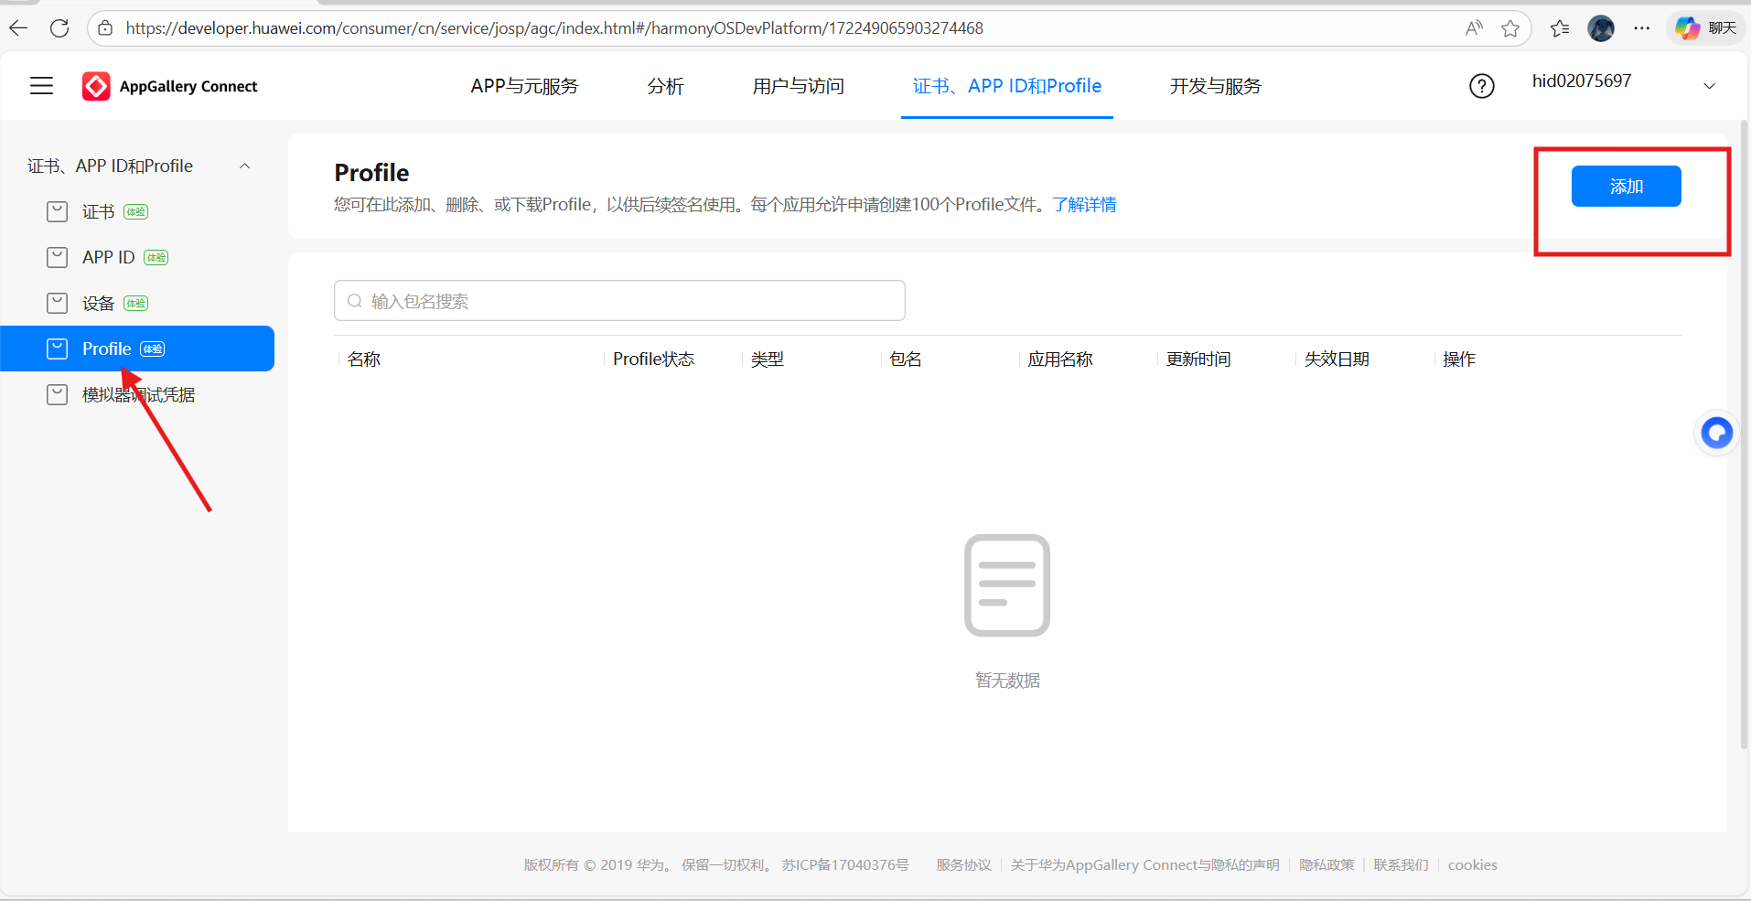The height and width of the screenshot is (901, 1751).
Task: Open the hamburger navigation menu
Action: [41, 85]
